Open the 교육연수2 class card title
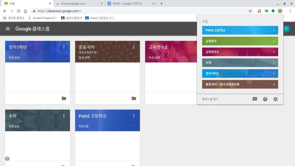The height and width of the screenshot is (166, 295). [x=158, y=47]
